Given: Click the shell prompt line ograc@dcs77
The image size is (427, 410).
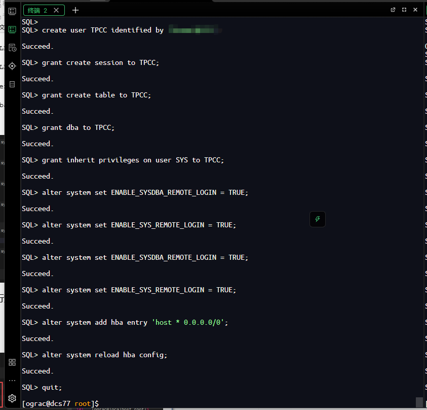Looking at the screenshot, I should [x=60, y=404].
